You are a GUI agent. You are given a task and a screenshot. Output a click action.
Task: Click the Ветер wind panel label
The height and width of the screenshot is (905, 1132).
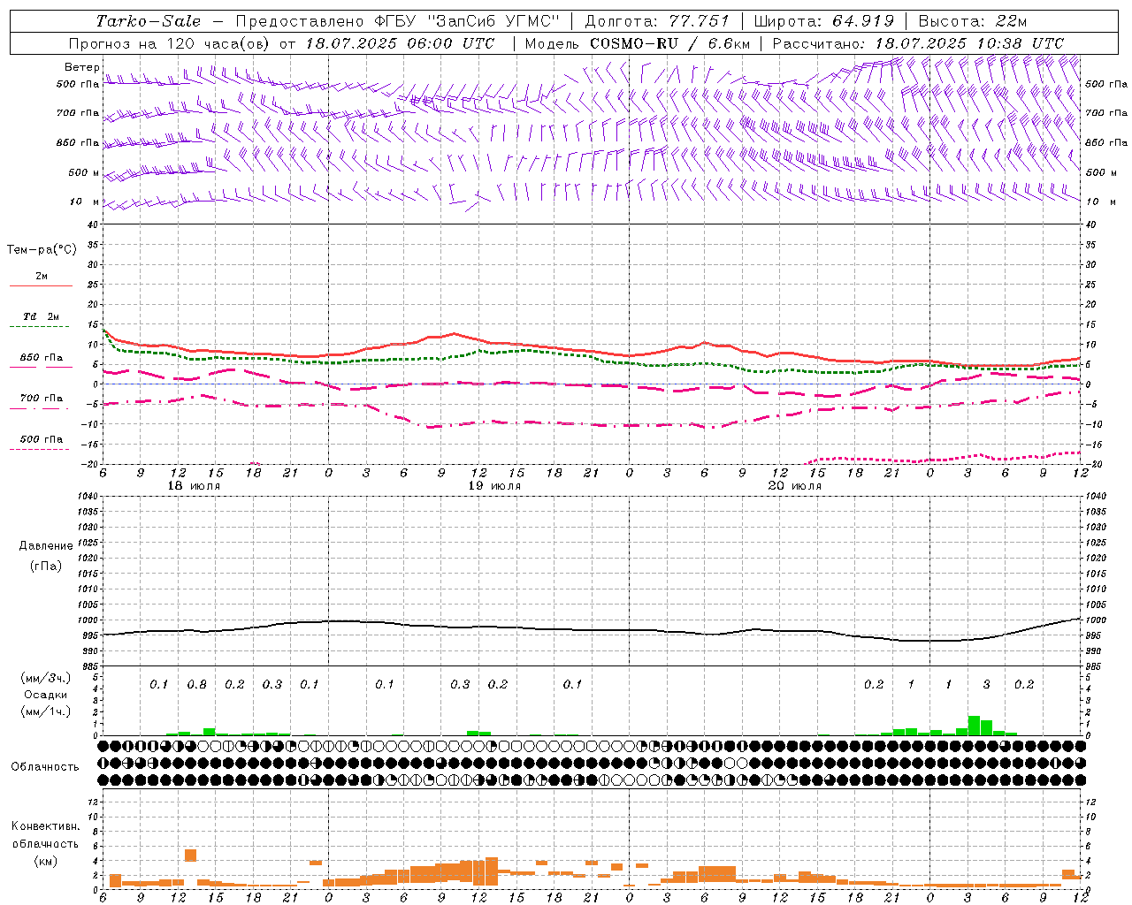click(x=81, y=68)
